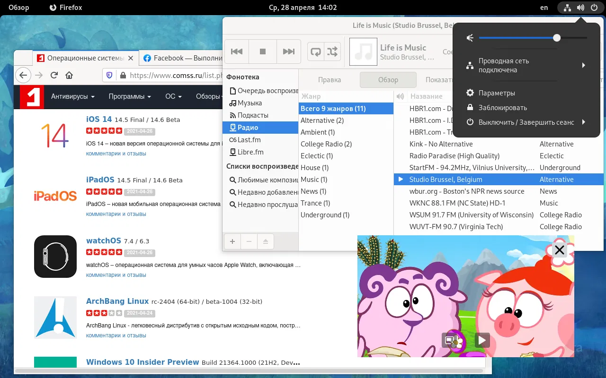
Task: Expand the ОС navigation dropdown
Action: tap(174, 96)
